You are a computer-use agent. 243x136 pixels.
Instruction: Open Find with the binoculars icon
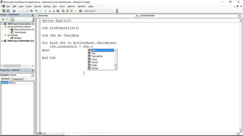pyautogui.click(x=31, y=11)
